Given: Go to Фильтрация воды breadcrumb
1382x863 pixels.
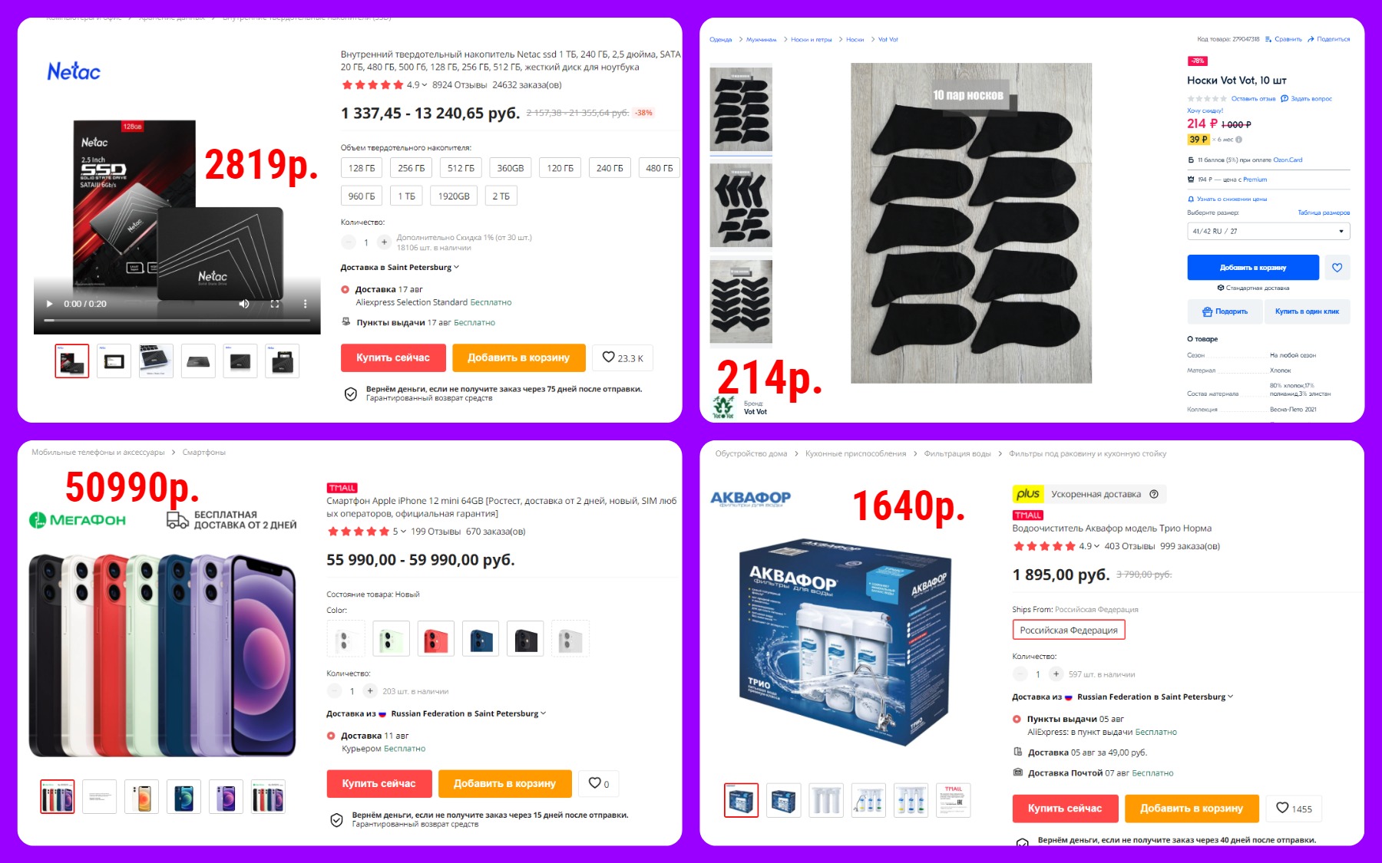Looking at the screenshot, I should coord(957,453).
